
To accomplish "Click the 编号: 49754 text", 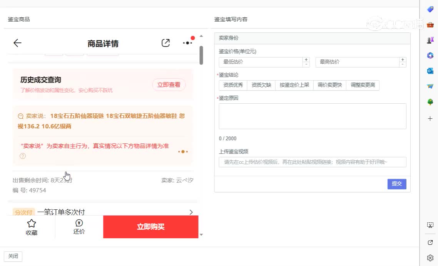I will 29,190.
